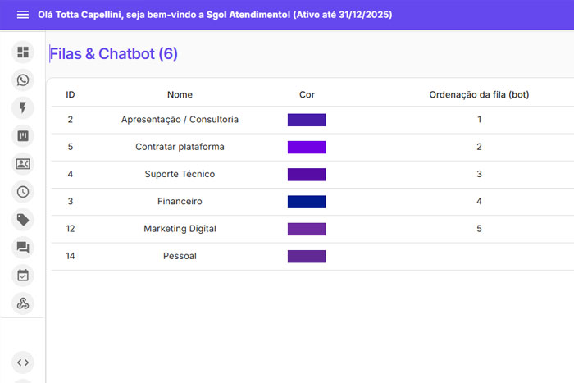Open the contacts card icon
This screenshot has width=574, height=383.
(23, 164)
